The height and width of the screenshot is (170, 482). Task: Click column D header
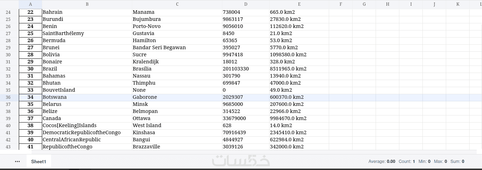click(245, 4)
